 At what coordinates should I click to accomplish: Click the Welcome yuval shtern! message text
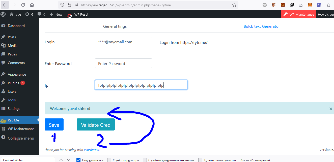pyautogui.click(x=70, y=109)
